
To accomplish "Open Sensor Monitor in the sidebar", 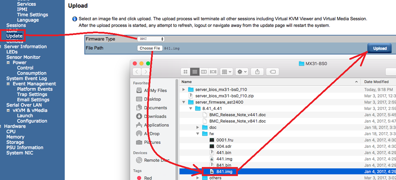I will coord(23,57).
